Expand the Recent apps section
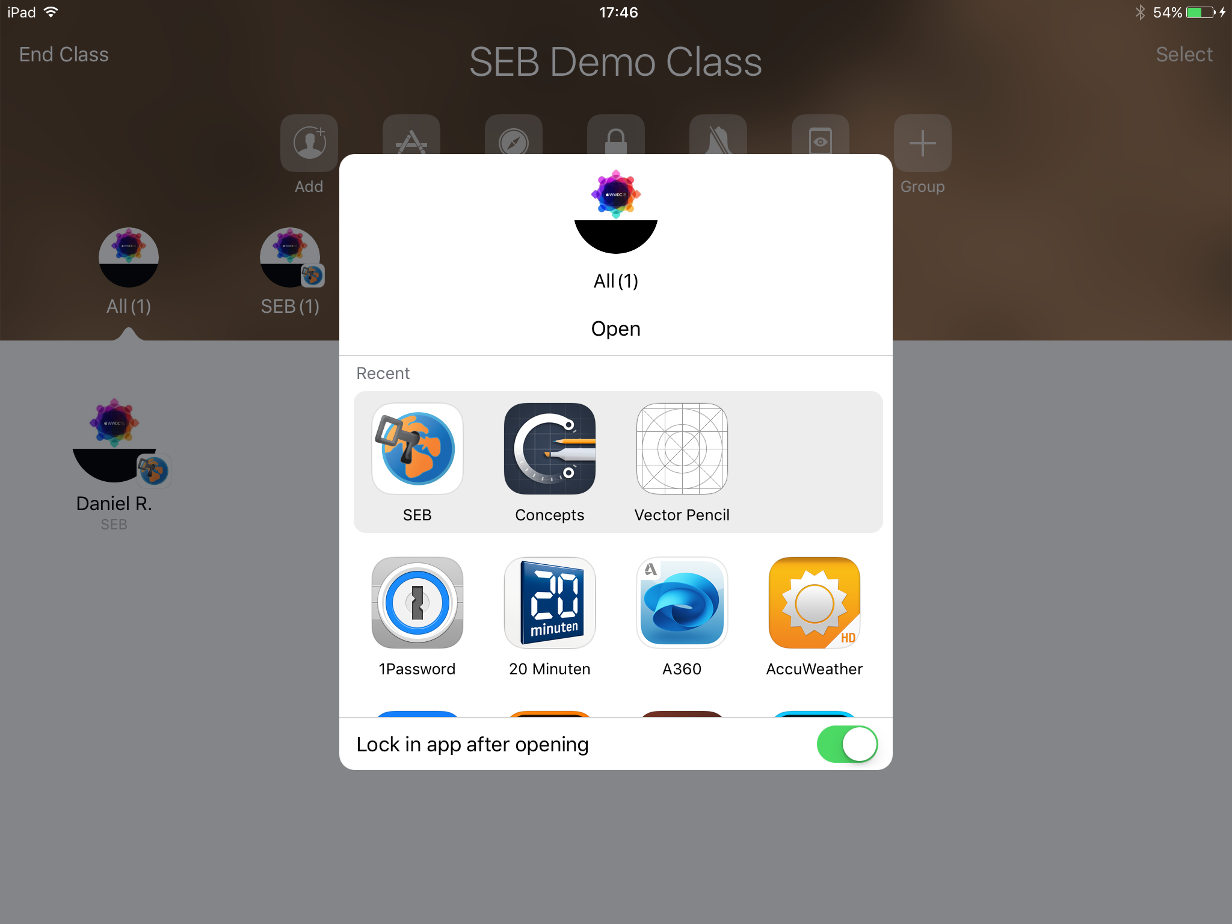Image resolution: width=1232 pixels, height=924 pixels. coord(383,374)
